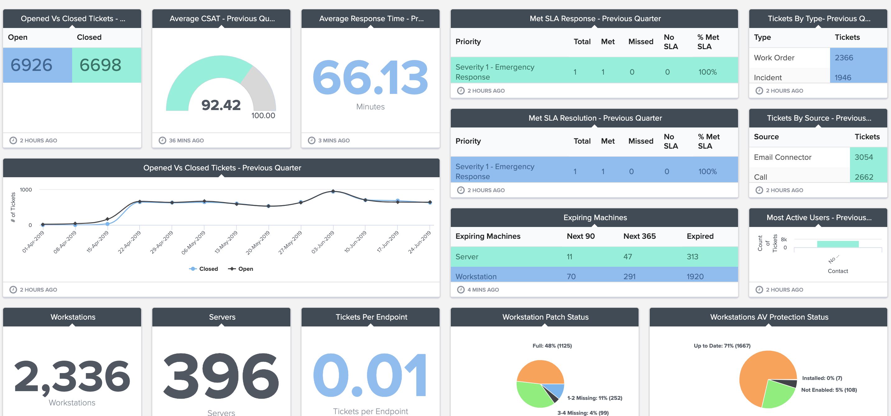
Task: Open the Workstation Patch Status widget header
Action: (544, 317)
